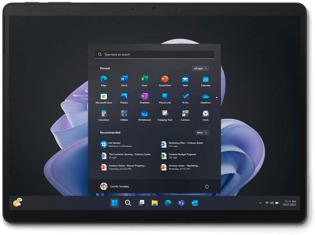Open Microsoft Teams on the taskbar
The image size is (315, 235).
[x=181, y=203]
